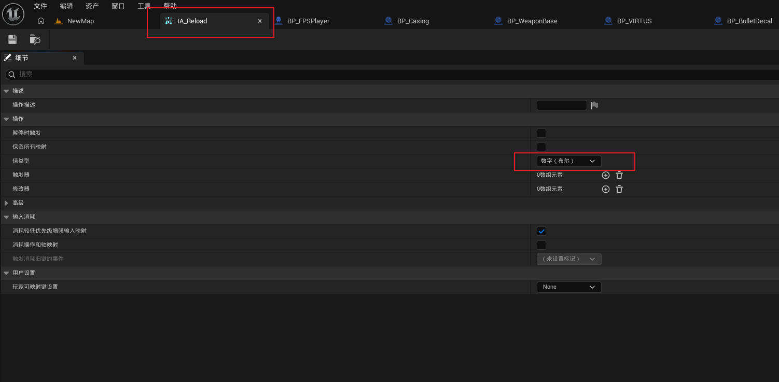Click the 消耗操作和轴映射 property label
779x382 pixels.
[x=35, y=245]
